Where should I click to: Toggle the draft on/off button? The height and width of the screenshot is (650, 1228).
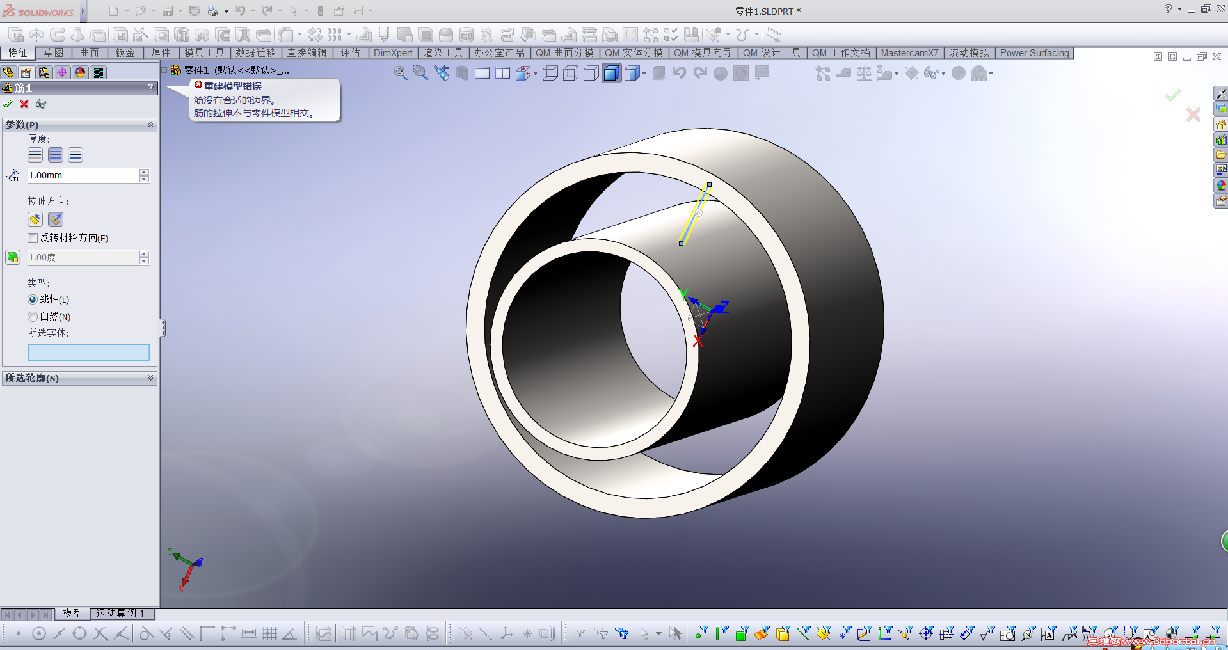[12, 257]
